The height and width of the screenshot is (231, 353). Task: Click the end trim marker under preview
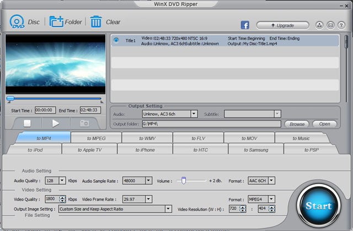point(101,102)
